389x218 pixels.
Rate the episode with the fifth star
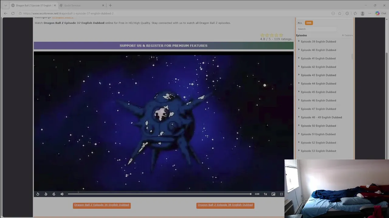pyautogui.click(x=281, y=35)
